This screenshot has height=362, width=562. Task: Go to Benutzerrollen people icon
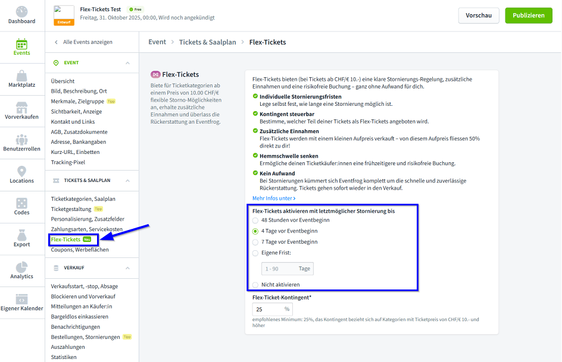22,140
